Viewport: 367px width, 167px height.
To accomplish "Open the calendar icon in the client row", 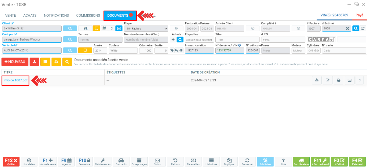I will (104, 28).
